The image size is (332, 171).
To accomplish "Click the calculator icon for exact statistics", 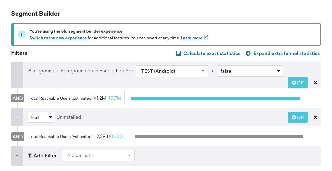I will (x=179, y=53).
